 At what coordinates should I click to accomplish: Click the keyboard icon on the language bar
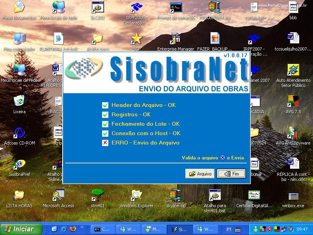click(238, 230)
